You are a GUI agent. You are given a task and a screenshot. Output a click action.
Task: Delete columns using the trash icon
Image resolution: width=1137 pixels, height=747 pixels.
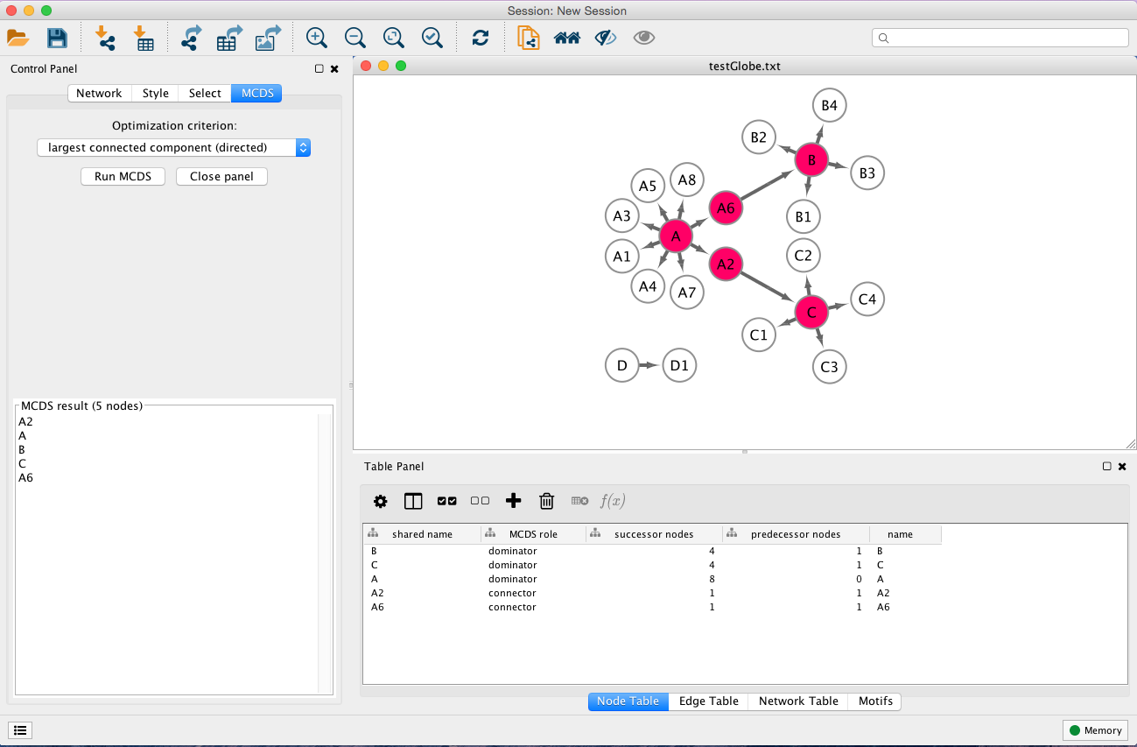click(546, 501)
